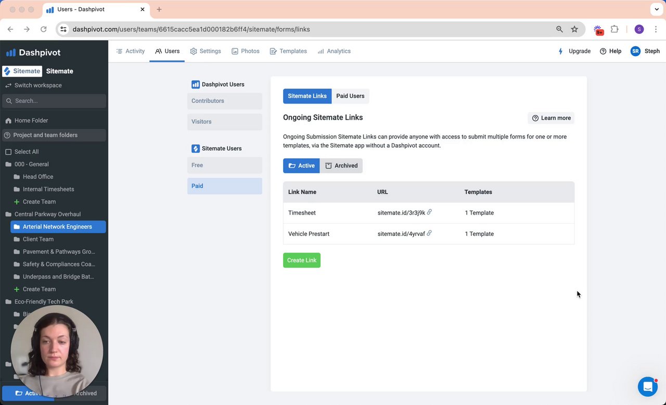Screen dimensions: 666x405
Task: Open Help from the top bar
Action: [611, 51]
